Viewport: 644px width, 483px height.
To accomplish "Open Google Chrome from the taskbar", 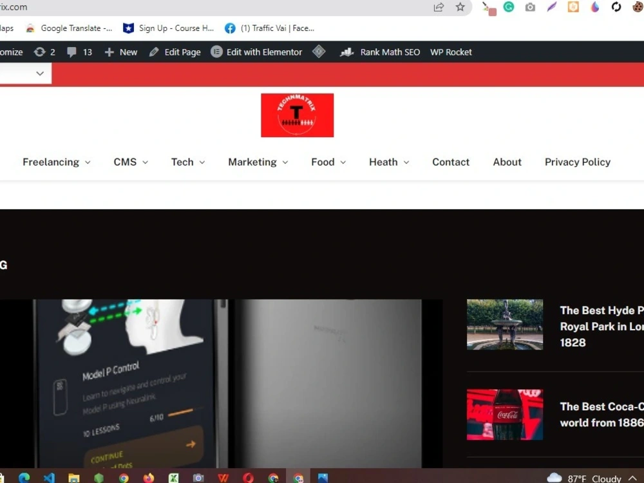I will coord(125,477).
